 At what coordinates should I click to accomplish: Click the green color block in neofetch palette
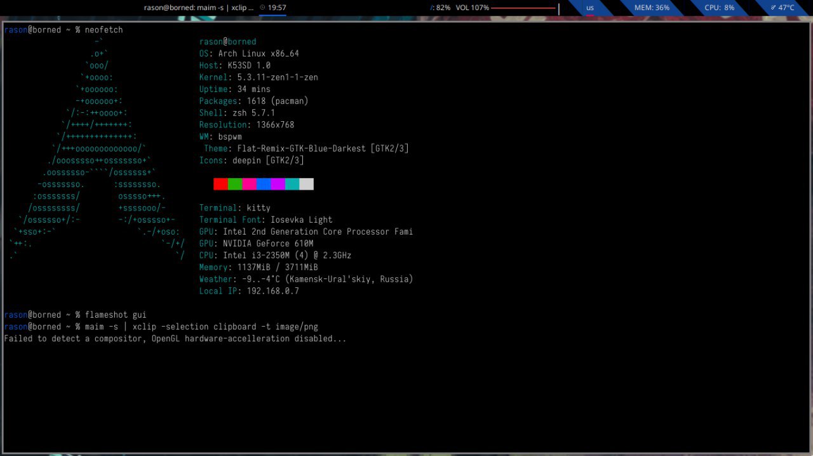click(235, 184)
